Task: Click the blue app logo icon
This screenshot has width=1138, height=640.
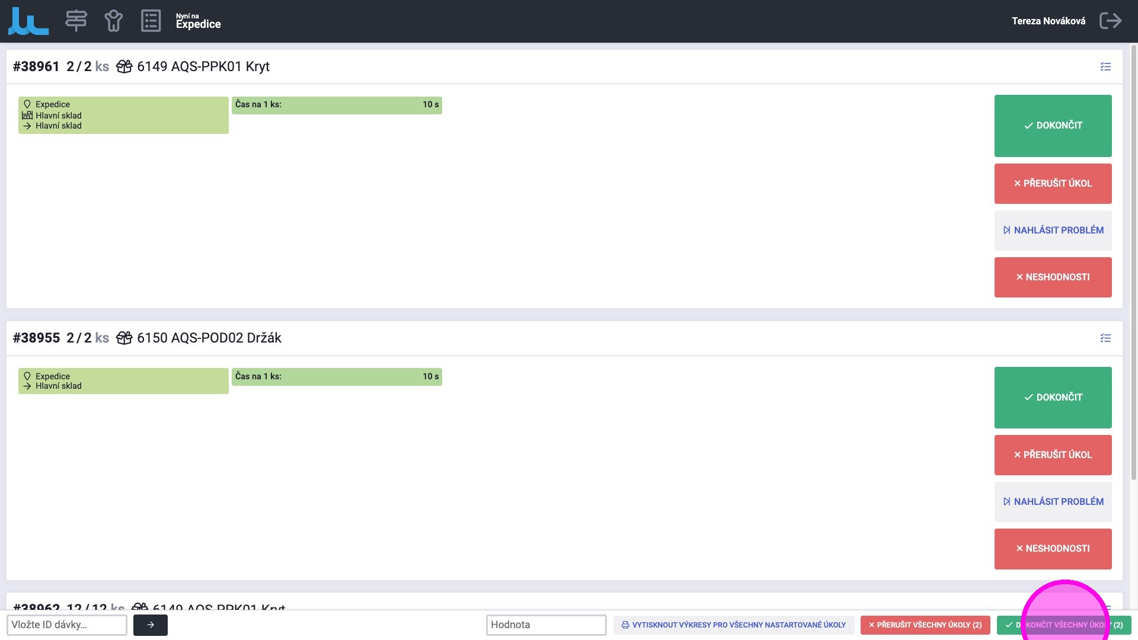Action: pyautogui.click(x=28, y=21)
